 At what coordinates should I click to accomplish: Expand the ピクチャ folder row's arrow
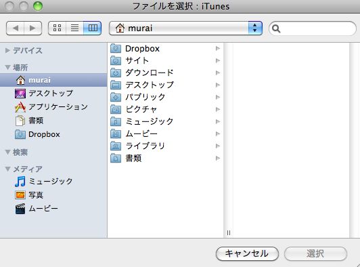point(218,110)
